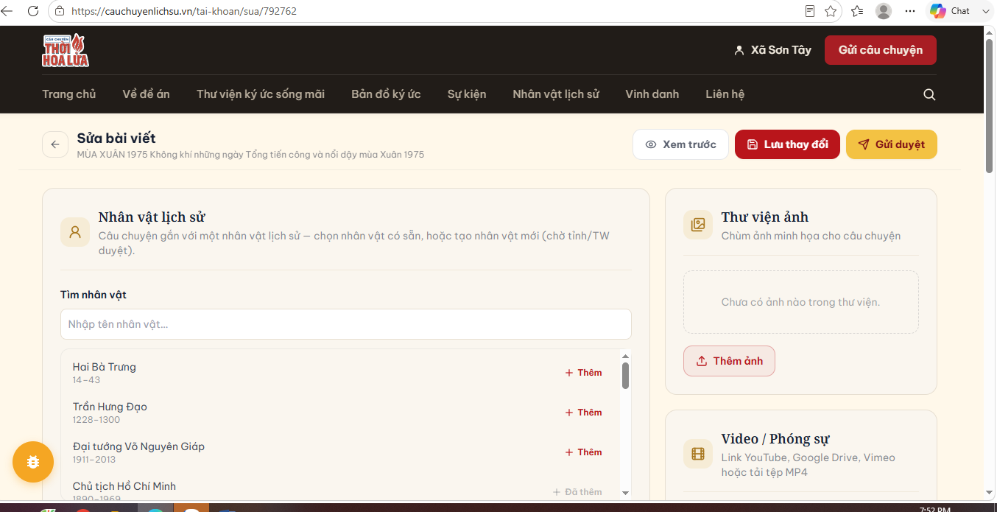Save with the Lưu thay đổi button
The width and height of the screenshot is (997, 512).
pyautogui.click(x=787, y=144)
